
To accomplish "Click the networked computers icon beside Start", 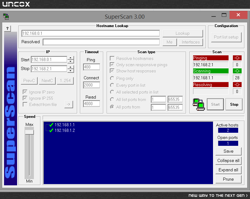I will (198, 104).
